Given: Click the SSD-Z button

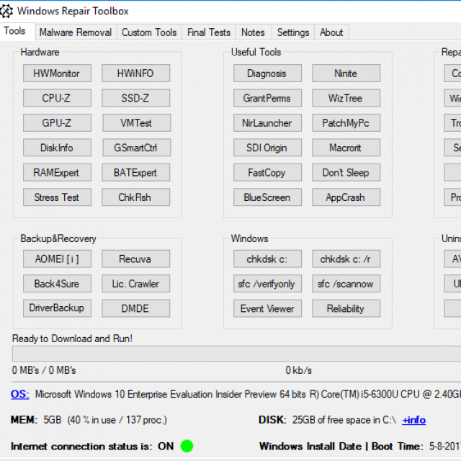Looking at the screenshot, I should [x=136, y=98].
